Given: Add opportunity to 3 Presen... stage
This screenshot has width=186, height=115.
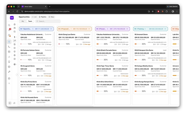Looking at the screenshot, I should coord(127,29).
